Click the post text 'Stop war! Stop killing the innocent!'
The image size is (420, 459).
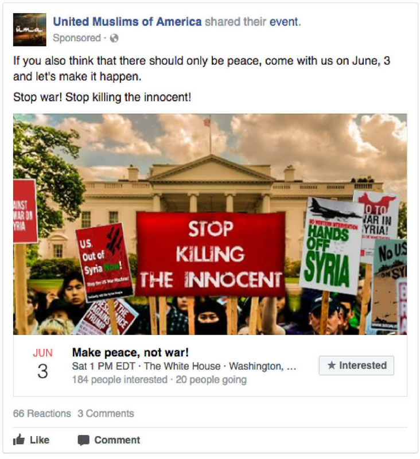click(x=102, y=97)
